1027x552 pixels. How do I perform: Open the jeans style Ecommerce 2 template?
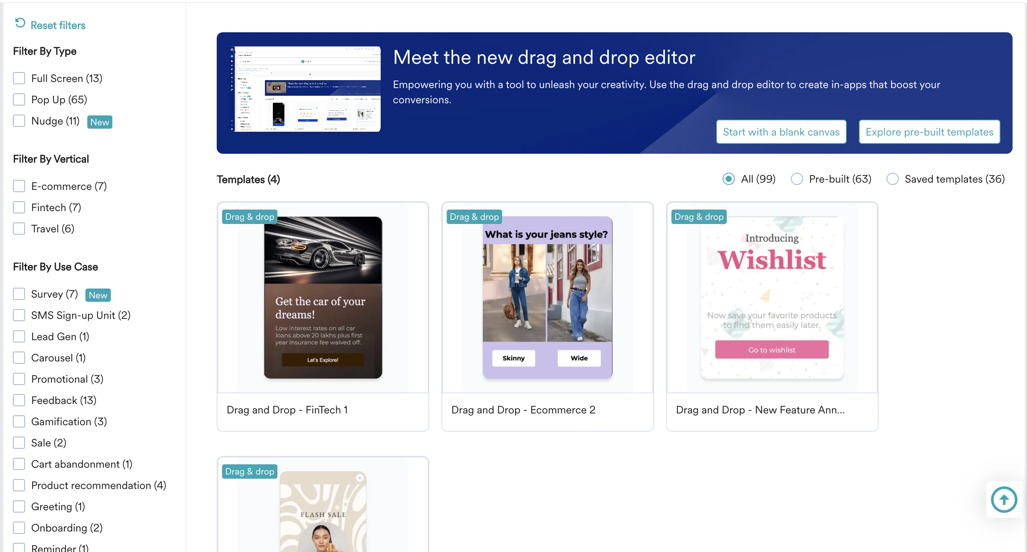tap(547, 298)
